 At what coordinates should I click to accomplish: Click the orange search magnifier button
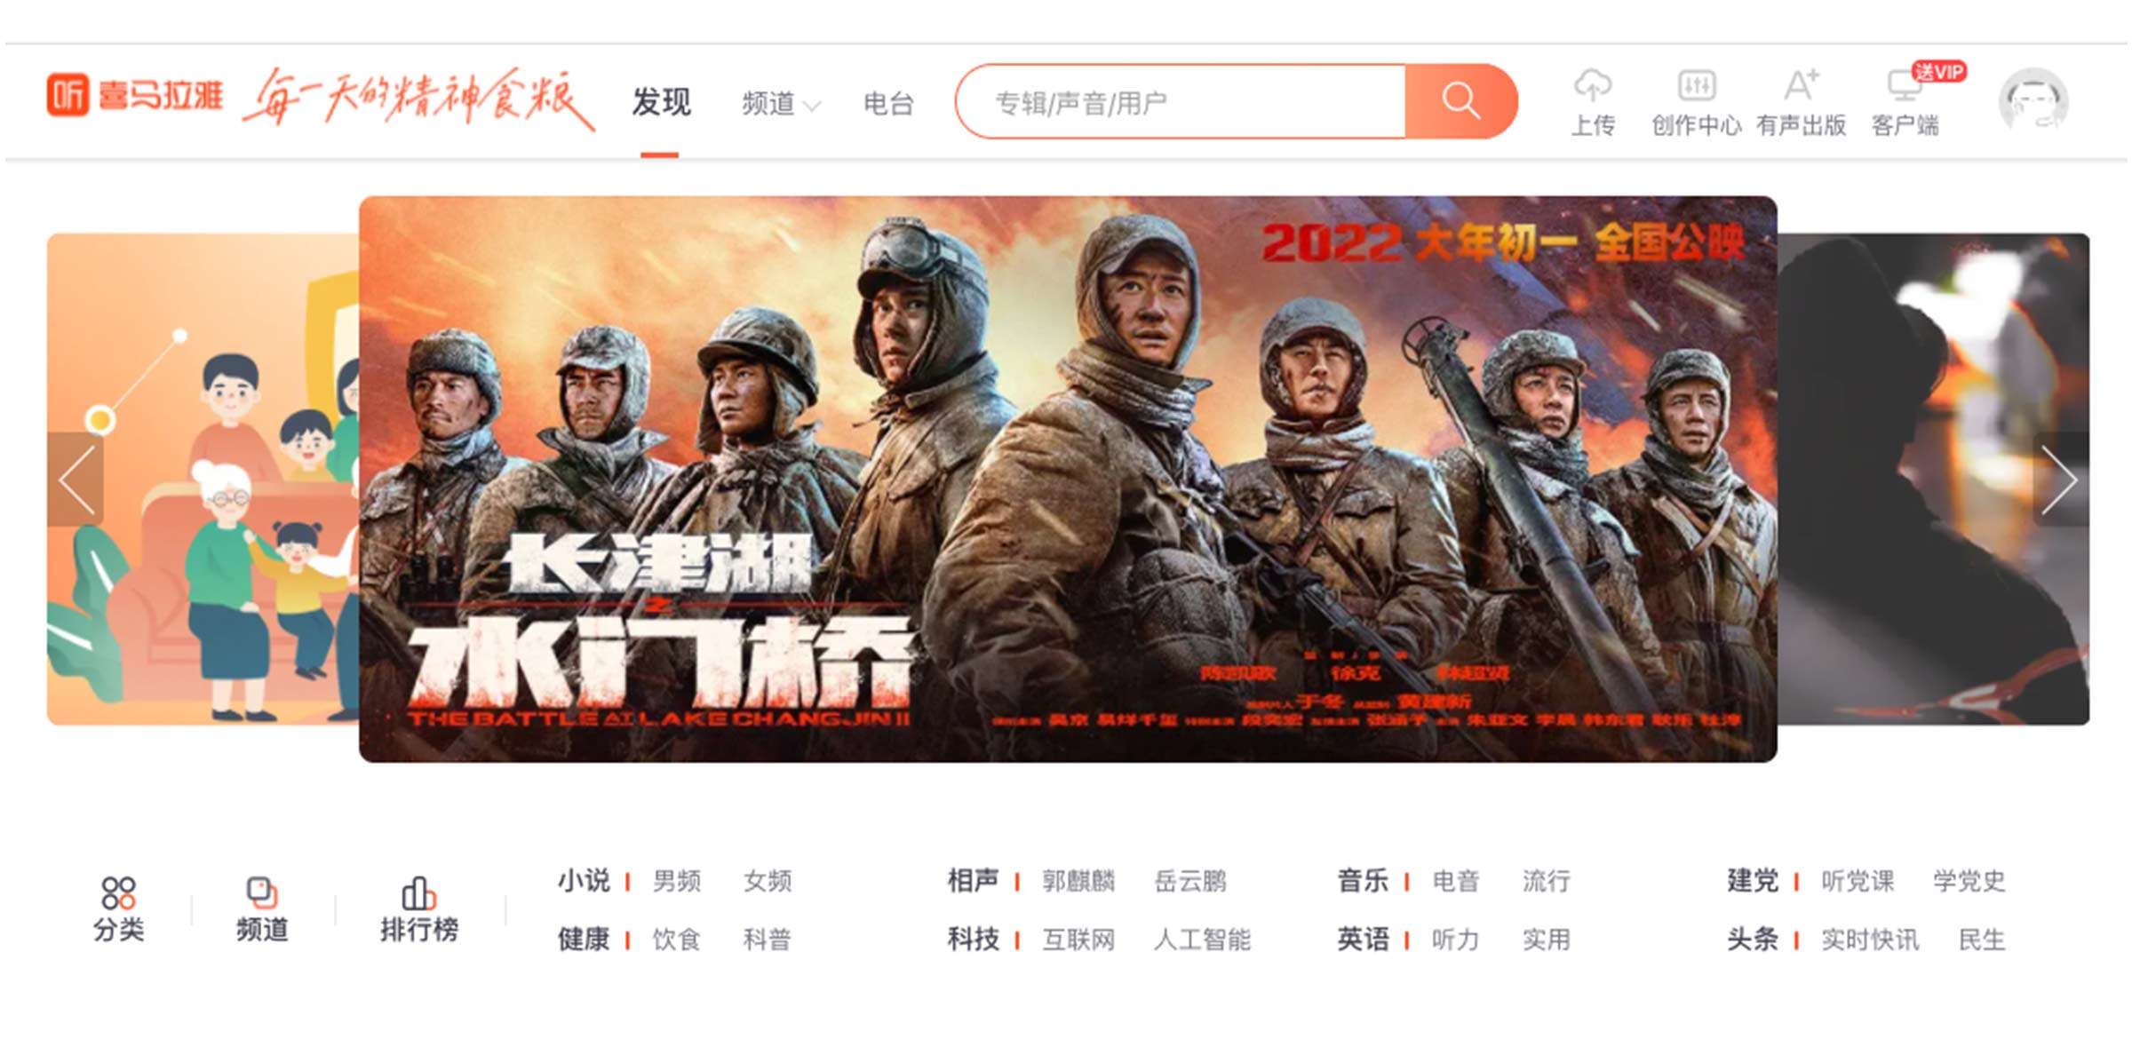[x=1460, y=101]
